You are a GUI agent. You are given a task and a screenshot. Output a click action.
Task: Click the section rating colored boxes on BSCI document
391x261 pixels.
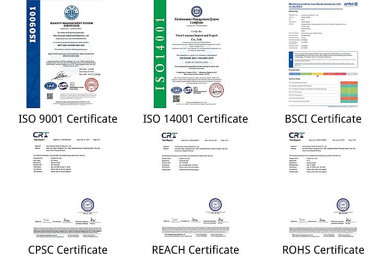point(349,92)
